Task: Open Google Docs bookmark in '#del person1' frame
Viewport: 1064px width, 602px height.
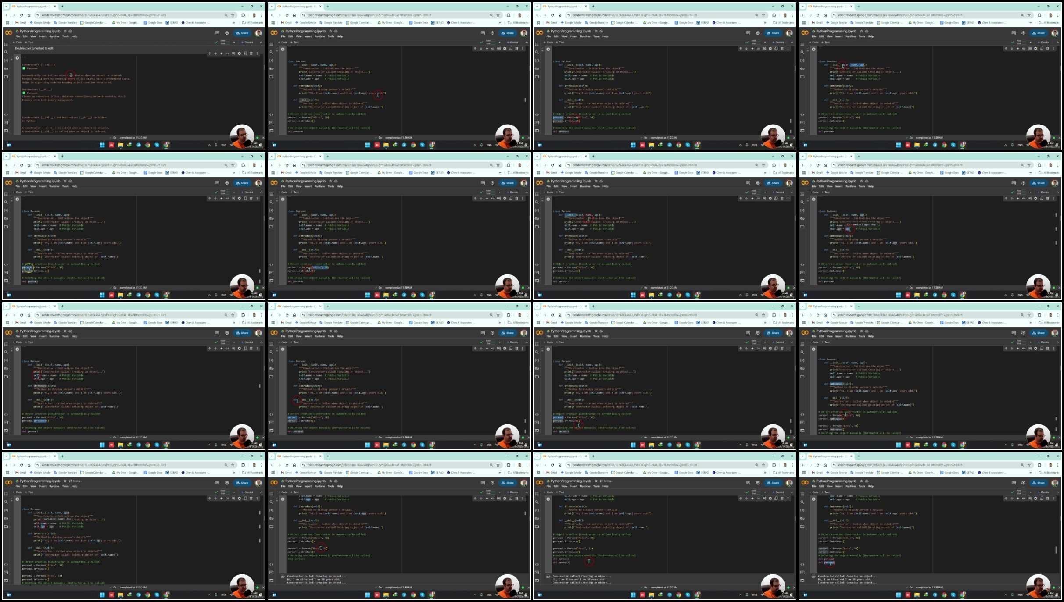Action: pyautogui.click(x=418, y=473)
